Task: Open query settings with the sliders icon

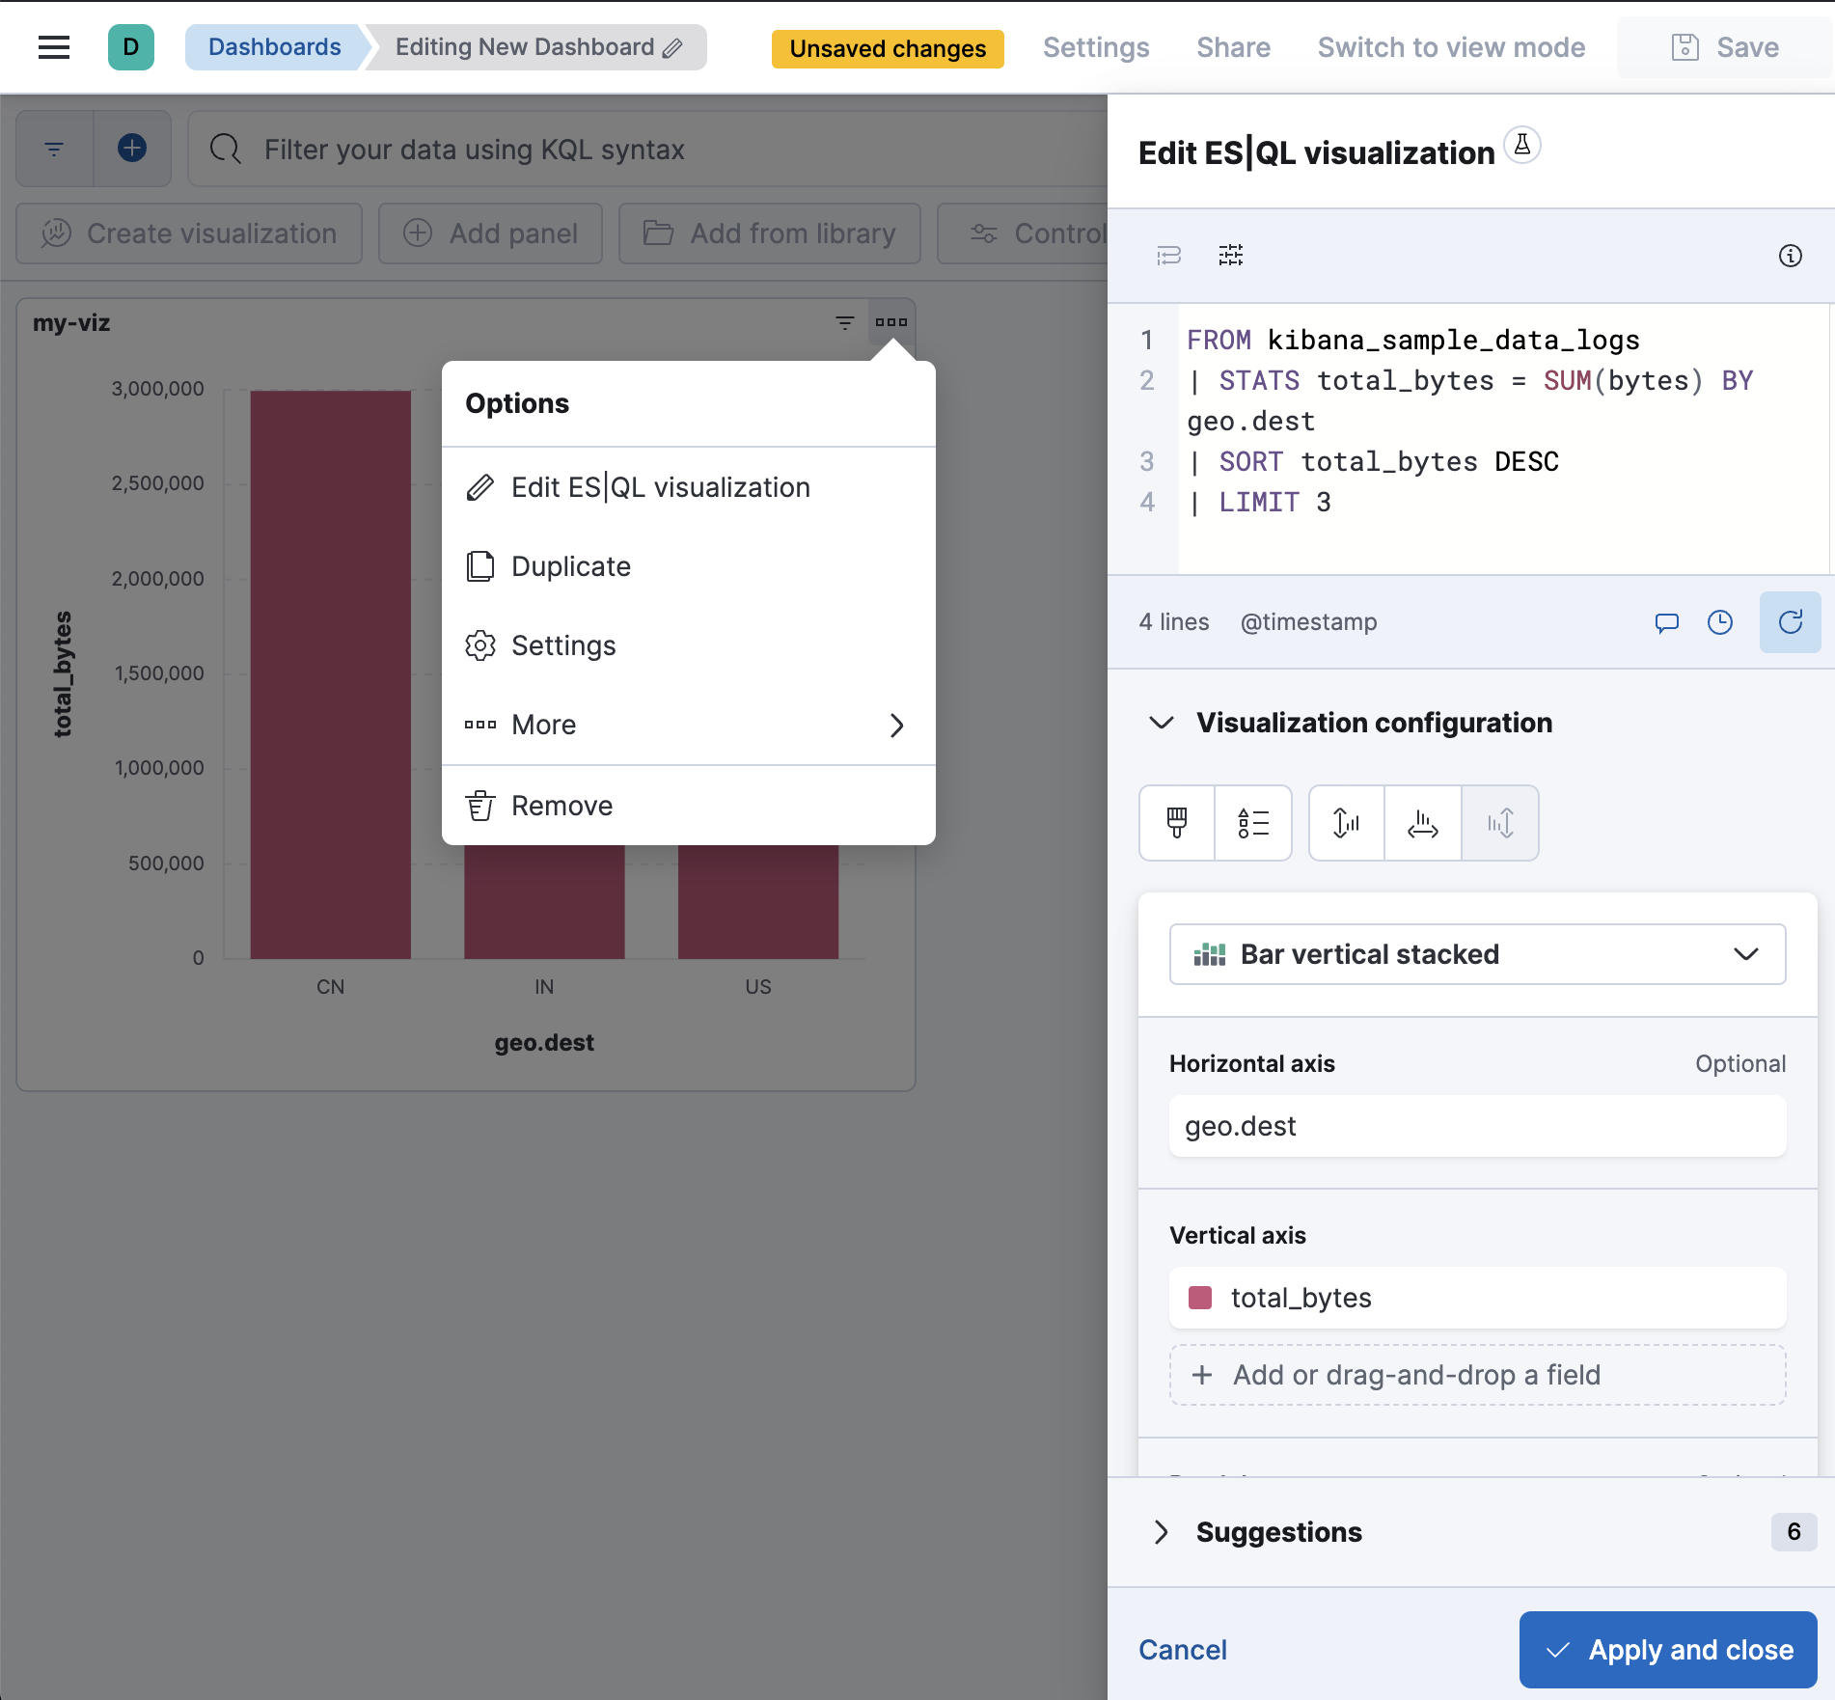Action: pos(1230,256)
